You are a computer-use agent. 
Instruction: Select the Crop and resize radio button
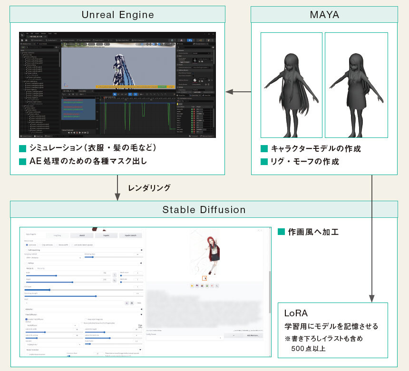[39, 245]
